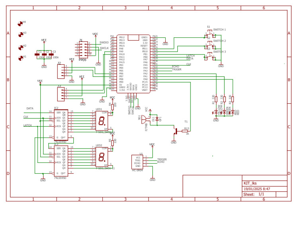Image resolution: width=306 pixels, height=236 pixels.
Task: Click the "DATA" label left of IC2
Action: 30,108
